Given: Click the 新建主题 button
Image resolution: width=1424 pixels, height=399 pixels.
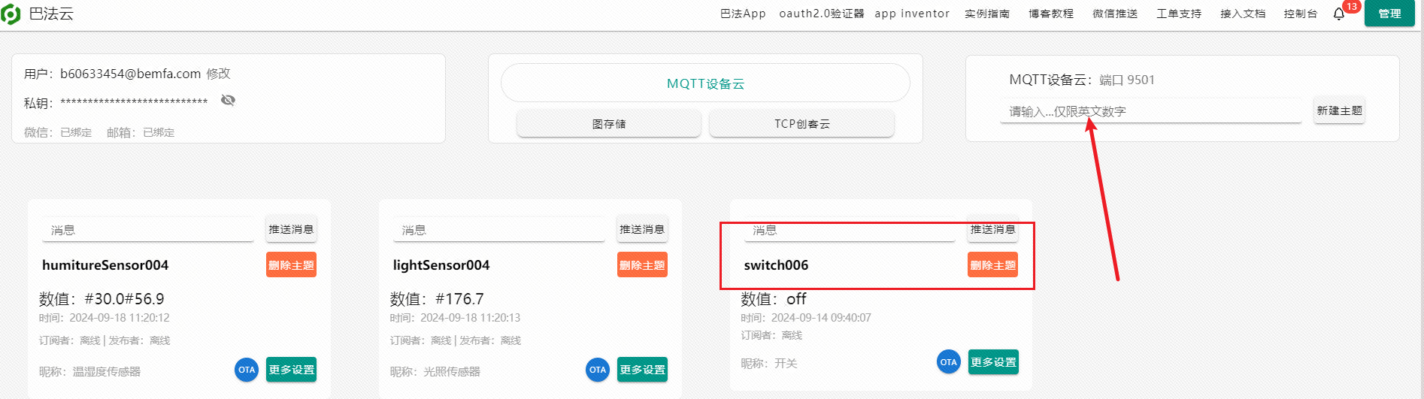Looking at the screenshot, I should coord(1339,110).
